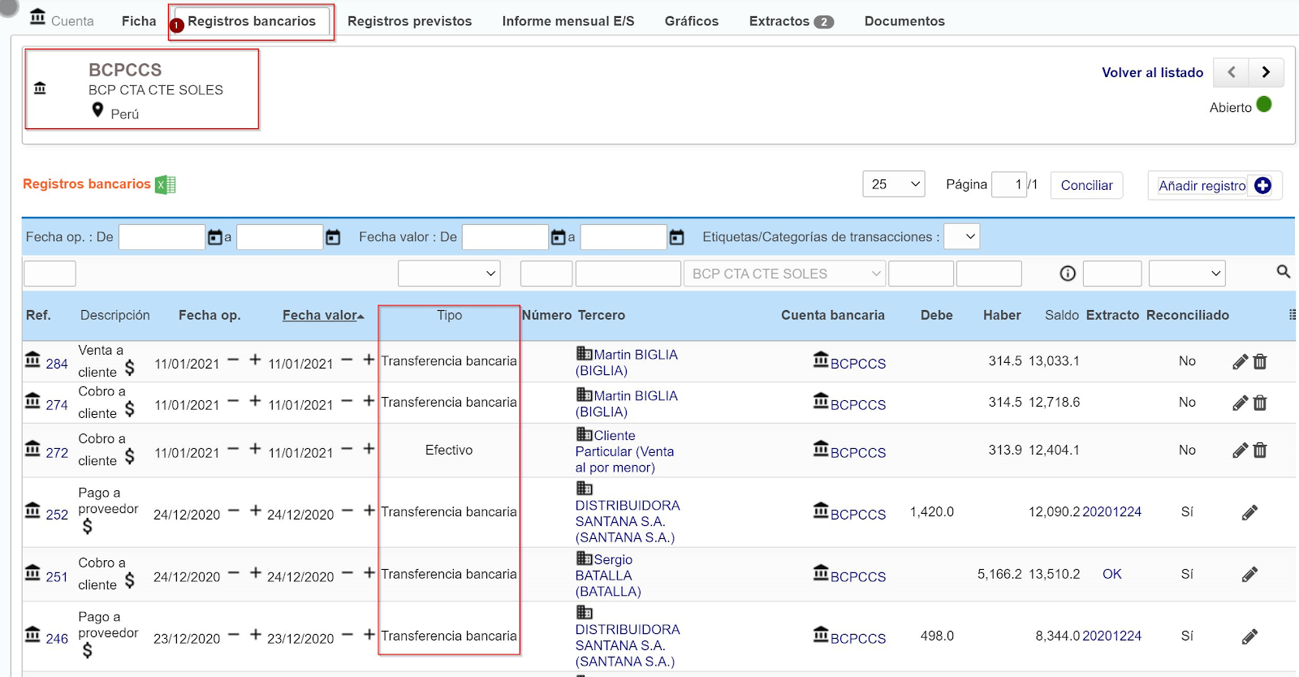This screenshot has width=1299, height=677.
Task: Open the Extractos tab
Action: (x=791, y=21)
